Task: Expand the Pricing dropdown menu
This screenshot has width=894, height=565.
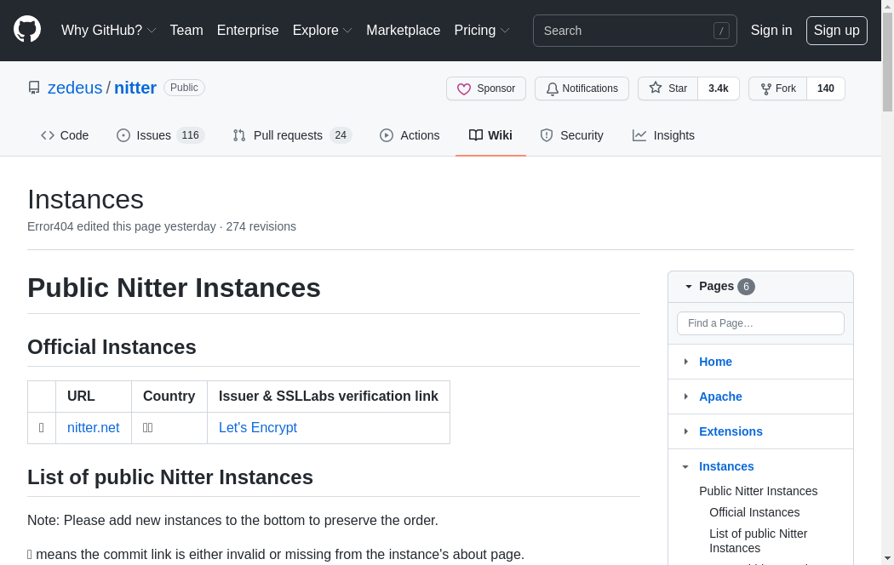Action: [x=481, y=31]
